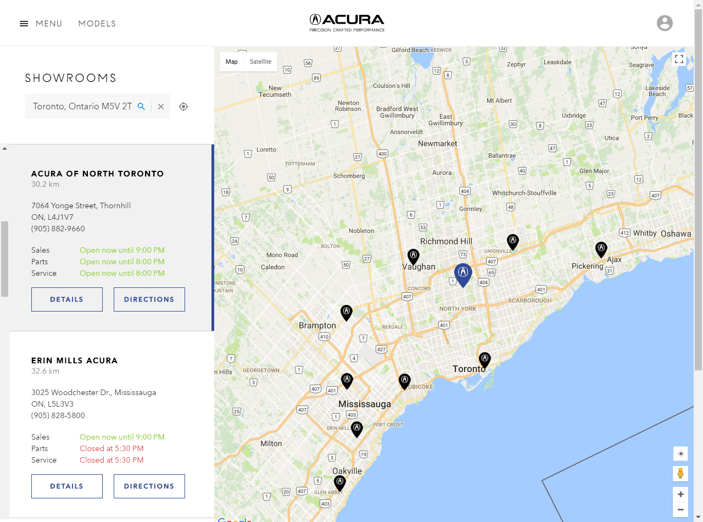Click phone number (905) 828-5800

[x=58, y=415]
